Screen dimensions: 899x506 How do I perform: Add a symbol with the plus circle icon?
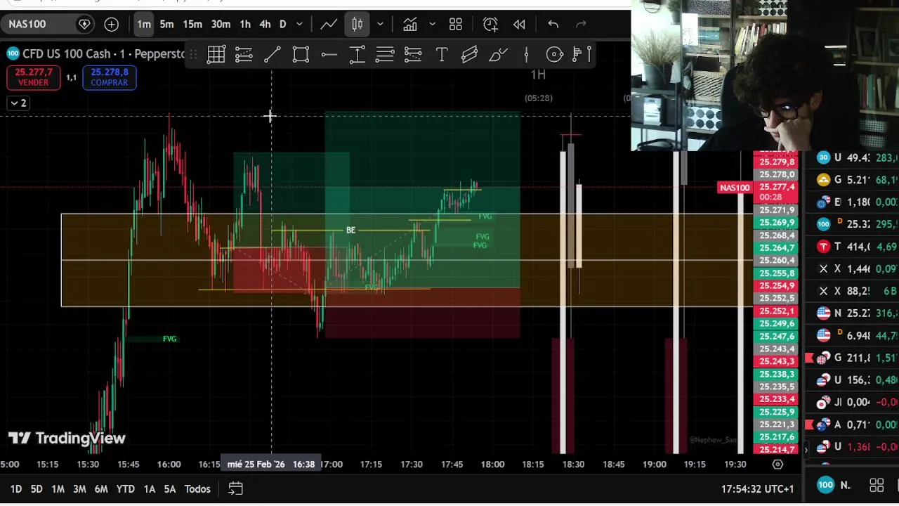pos(111,24)
